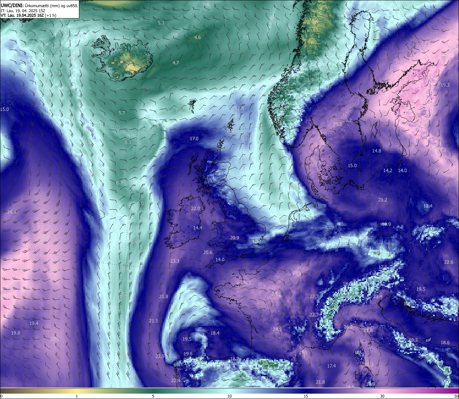
Task: Click the 18.2 value label
Action: pyautogui.click(x=235, y=359)
